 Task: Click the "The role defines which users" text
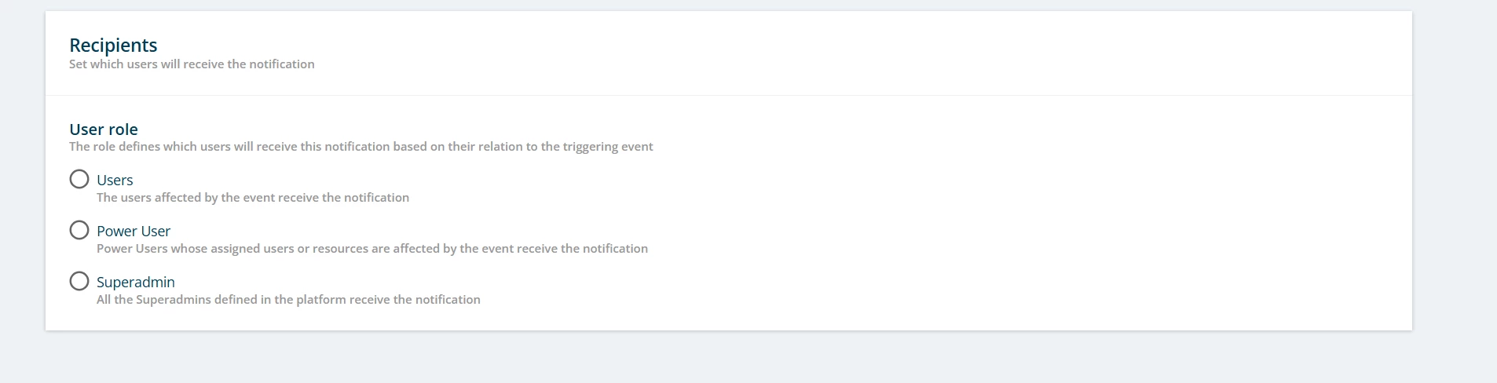(x=361, y=147)
